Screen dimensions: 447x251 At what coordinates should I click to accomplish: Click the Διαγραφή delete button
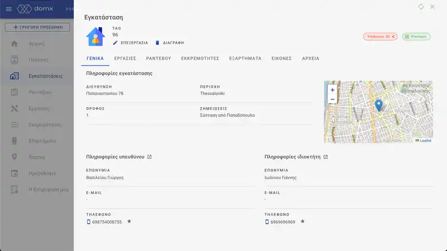point(169,43)
